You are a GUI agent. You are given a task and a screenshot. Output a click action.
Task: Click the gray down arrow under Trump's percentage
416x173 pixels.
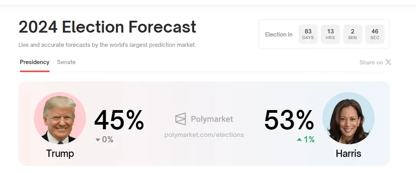[97, 140]
